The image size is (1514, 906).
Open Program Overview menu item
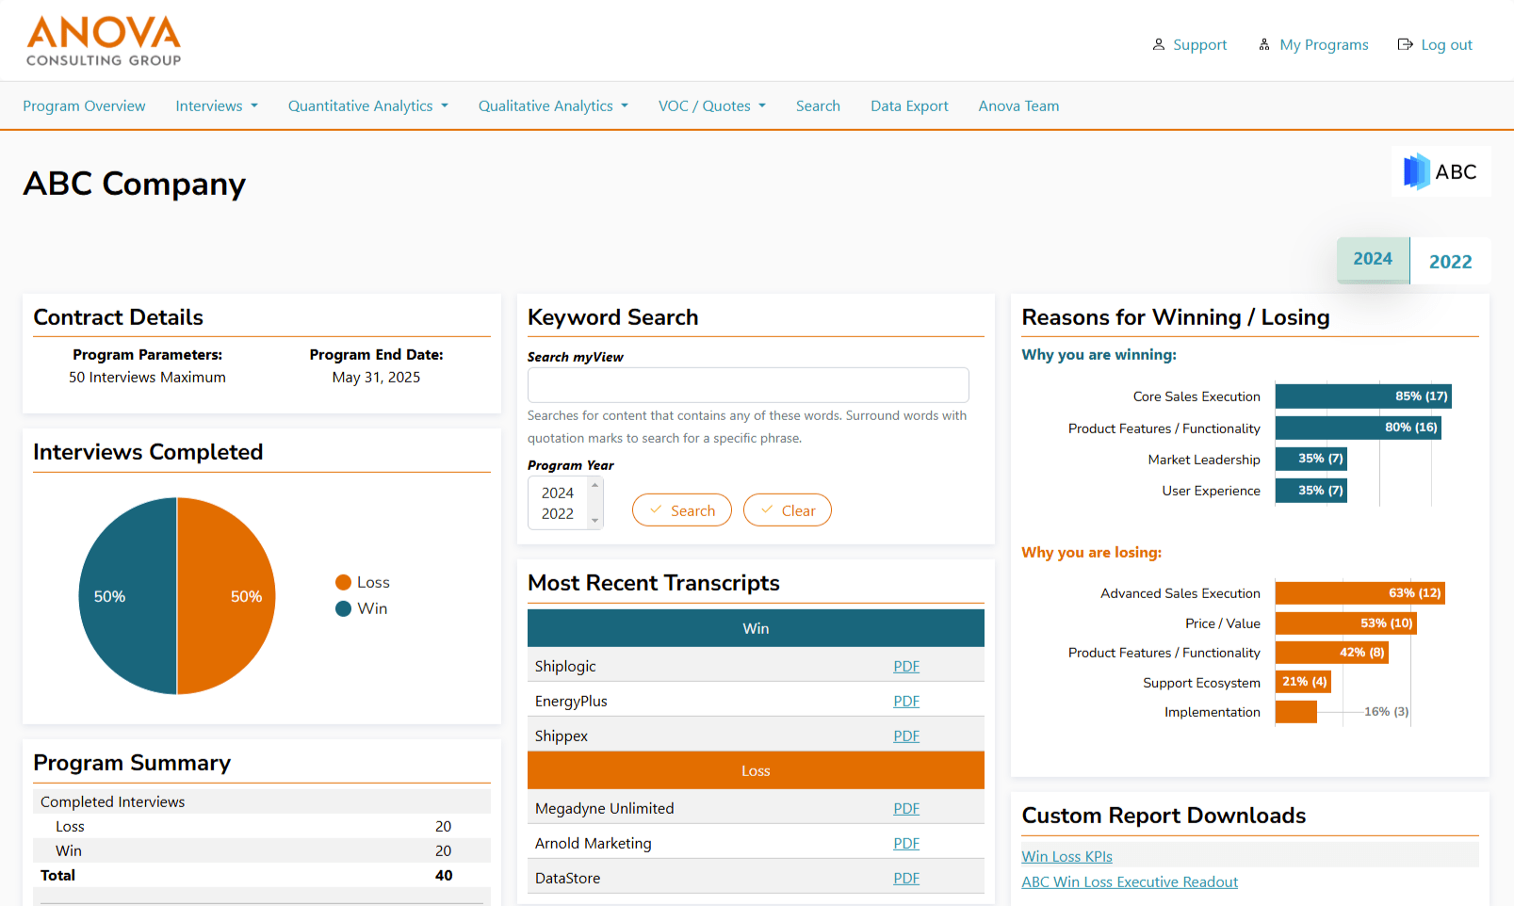[x=84, y=105]
